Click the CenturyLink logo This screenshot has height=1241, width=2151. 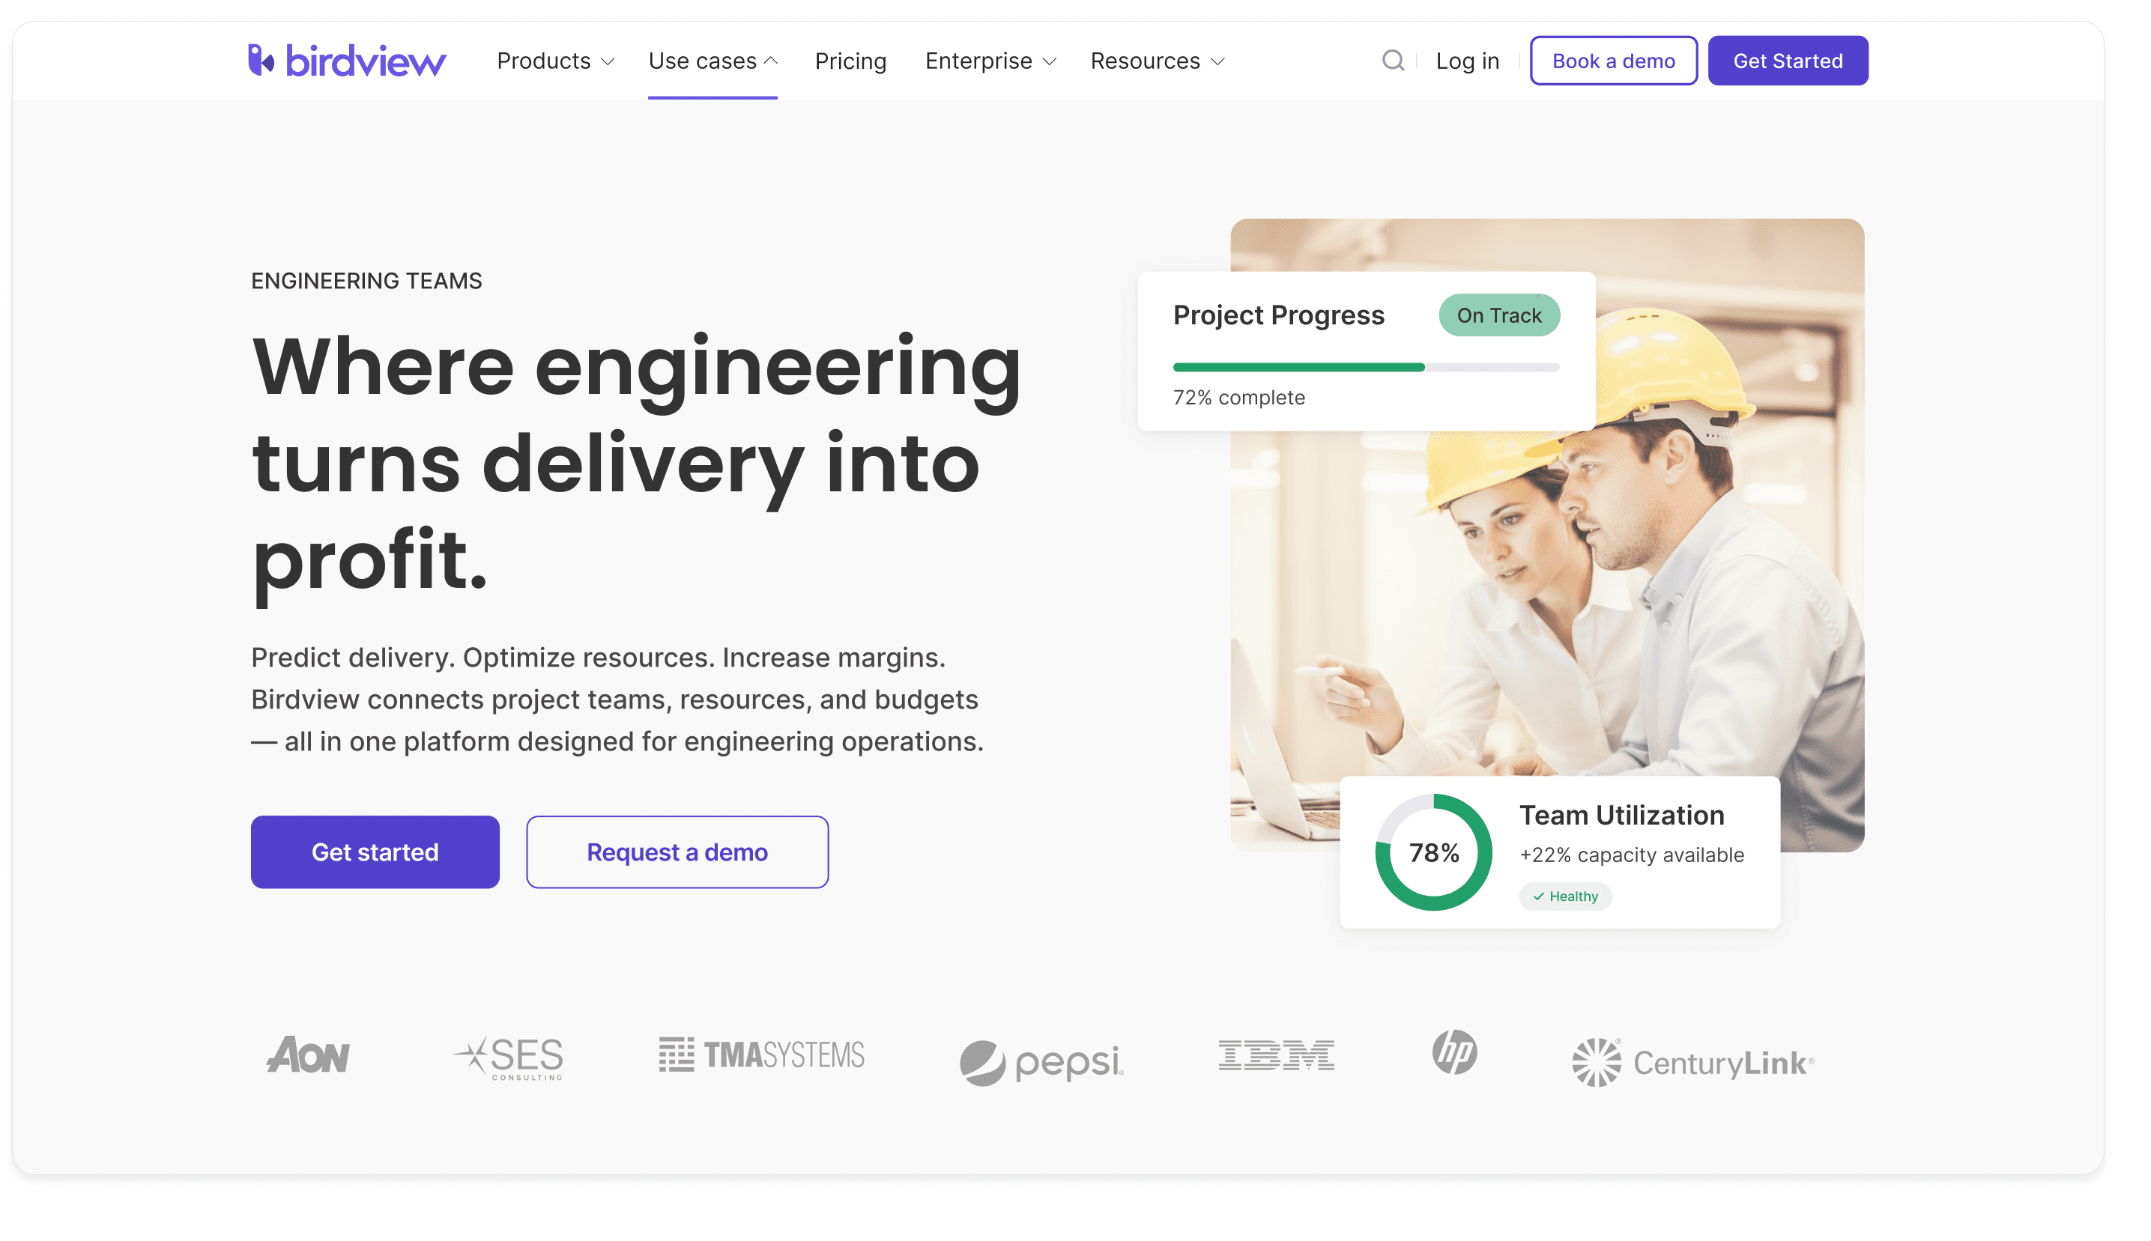point(1692,1062)
